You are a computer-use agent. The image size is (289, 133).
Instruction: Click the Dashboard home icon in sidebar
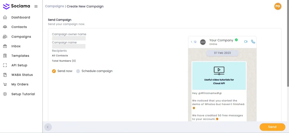click(x=5, y=18)
